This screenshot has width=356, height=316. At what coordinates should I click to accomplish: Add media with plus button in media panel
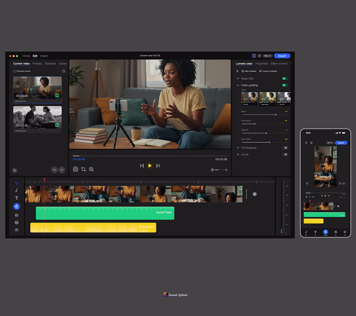(15, 171)
